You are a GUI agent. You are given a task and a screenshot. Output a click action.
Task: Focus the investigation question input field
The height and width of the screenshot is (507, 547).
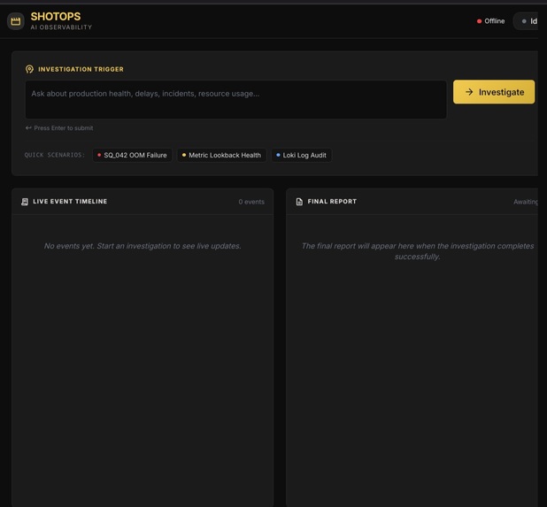click(235, 100)
